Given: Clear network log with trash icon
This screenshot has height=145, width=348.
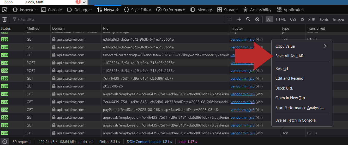Looking at the screenshot, I should coord(4,19).
